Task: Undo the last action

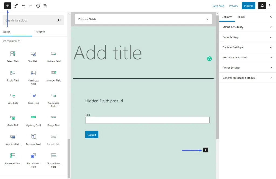Action: coord(23,5)
